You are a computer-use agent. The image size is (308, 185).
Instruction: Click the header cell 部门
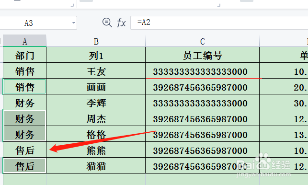click(x=24, y=55)
